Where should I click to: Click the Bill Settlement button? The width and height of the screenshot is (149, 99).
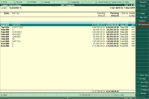tap(142, 25)
